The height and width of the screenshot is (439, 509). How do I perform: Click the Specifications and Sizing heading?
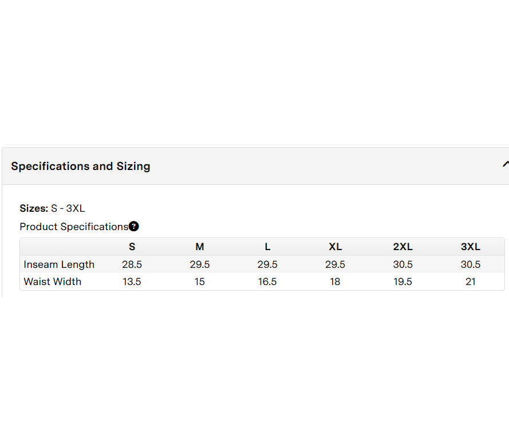81,167
